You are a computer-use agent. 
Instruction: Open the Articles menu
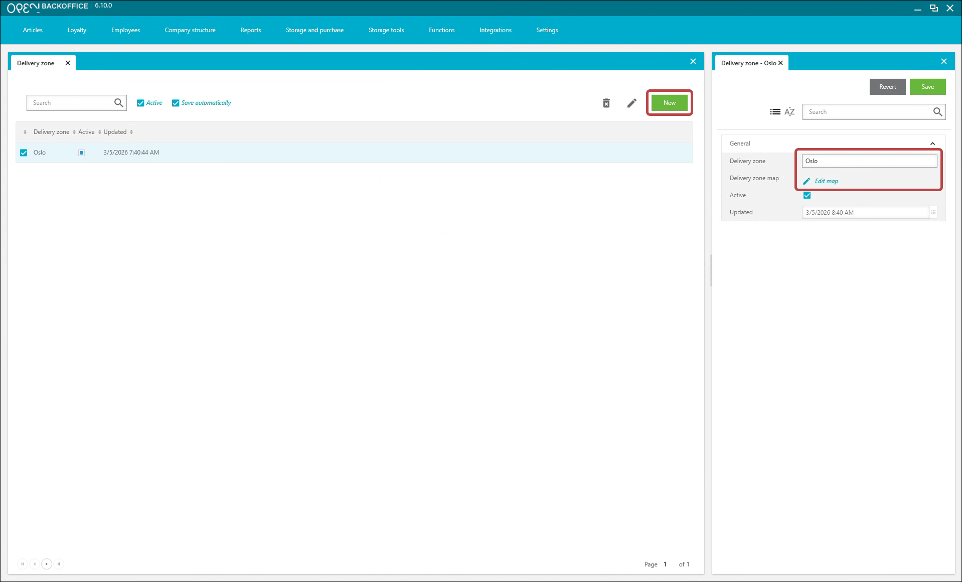[x=33, y=30]
